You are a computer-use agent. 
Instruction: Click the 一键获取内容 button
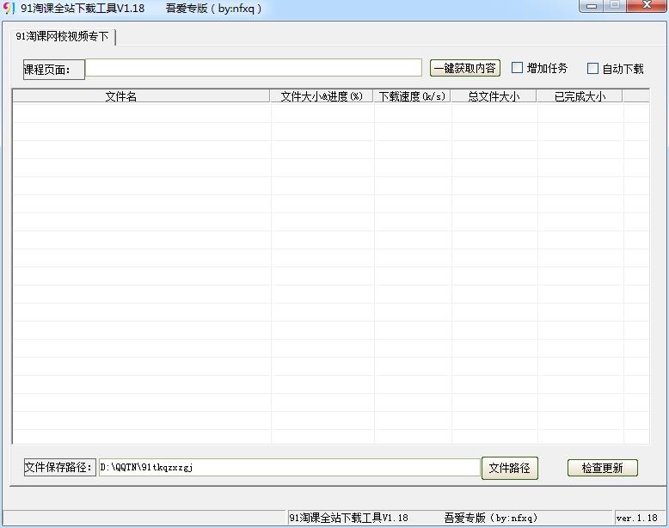tap(465, 68)
